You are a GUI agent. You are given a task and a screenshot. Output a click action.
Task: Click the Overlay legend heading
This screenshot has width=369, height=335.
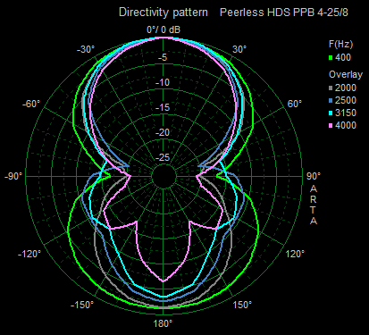(x=346, y=74)
